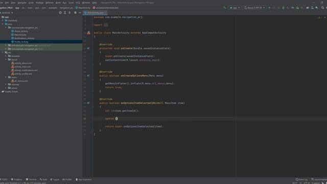
Task: Close the MainActivity.java editor tab
Action: (105, 13)
